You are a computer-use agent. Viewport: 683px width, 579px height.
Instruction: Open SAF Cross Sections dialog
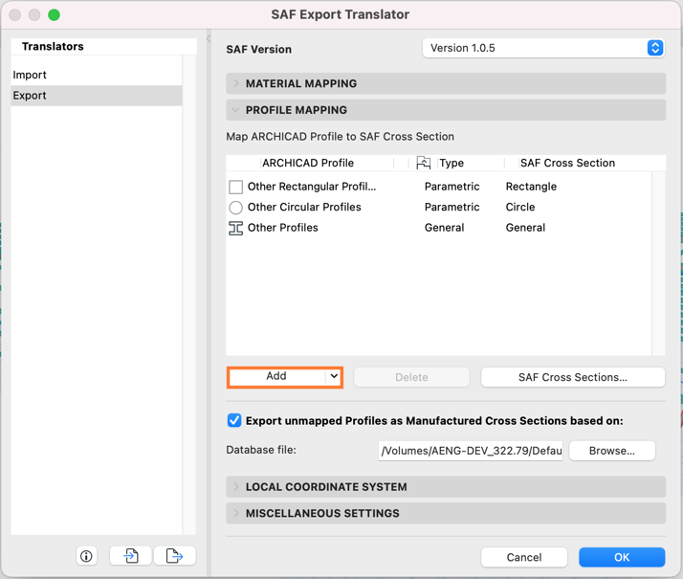[573, 377]
